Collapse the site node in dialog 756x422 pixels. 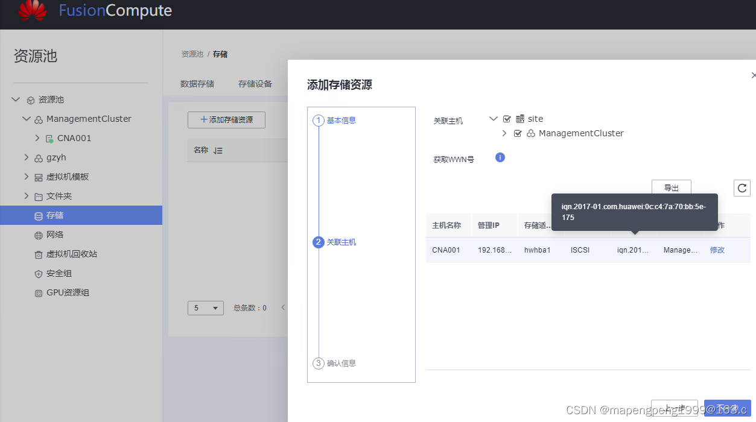[494, 119]
